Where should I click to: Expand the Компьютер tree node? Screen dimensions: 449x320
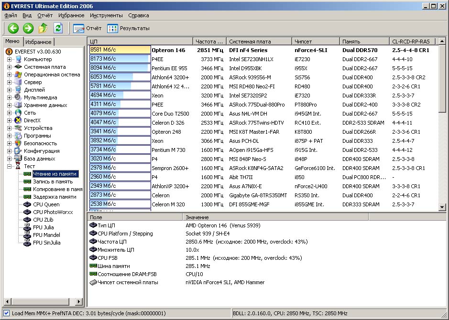point(9,59)
